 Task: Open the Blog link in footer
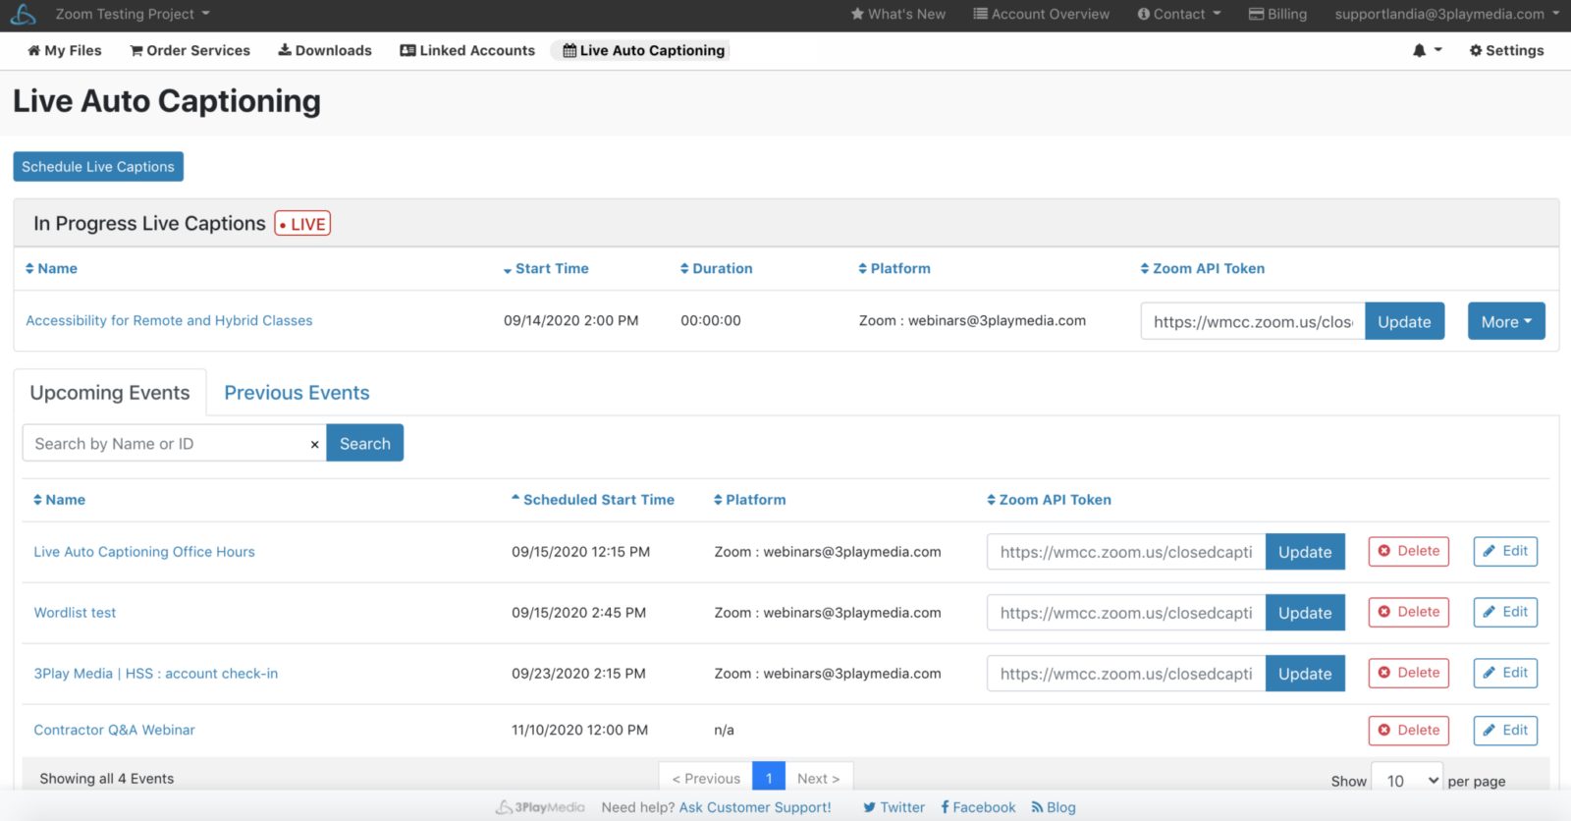1054,807
